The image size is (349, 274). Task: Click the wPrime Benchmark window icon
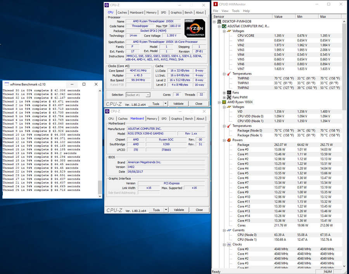click(x=7, y=84)
